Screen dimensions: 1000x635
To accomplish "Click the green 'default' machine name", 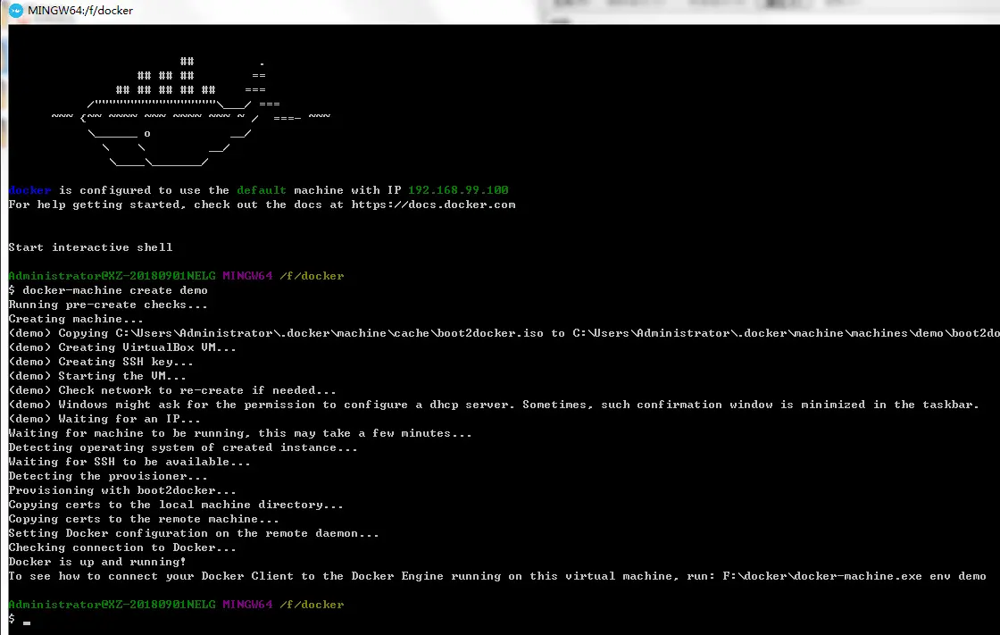I will coord(262,190).
